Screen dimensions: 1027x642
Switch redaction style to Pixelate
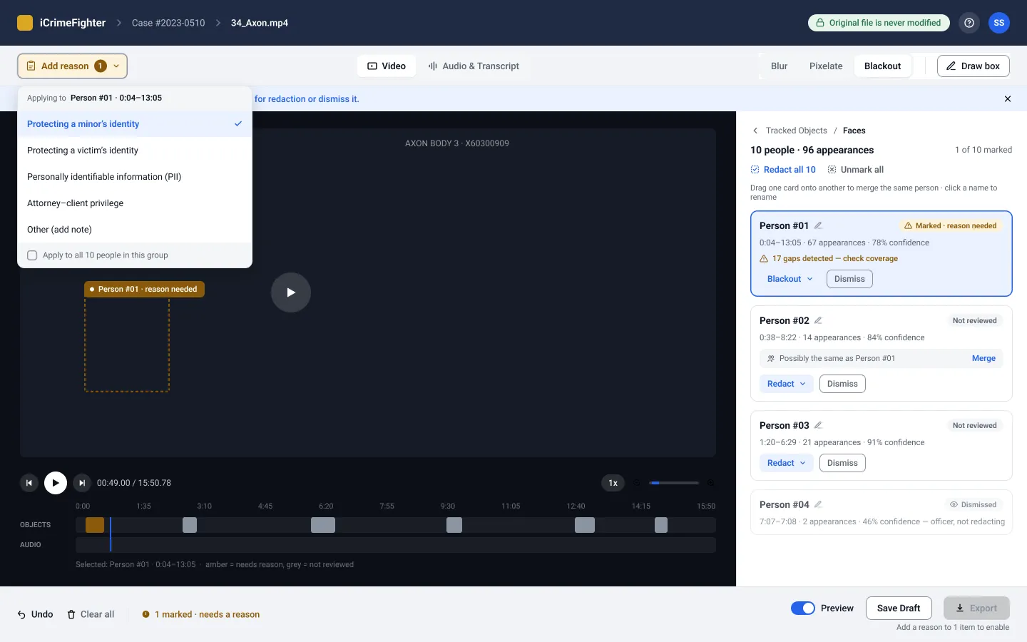point(826,66)
